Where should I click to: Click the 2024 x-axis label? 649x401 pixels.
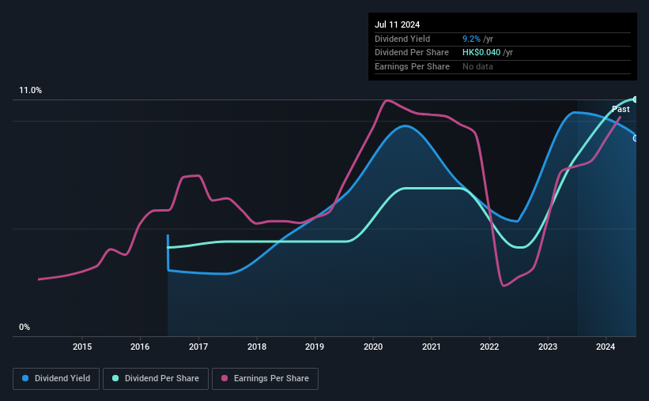[606, 347]
